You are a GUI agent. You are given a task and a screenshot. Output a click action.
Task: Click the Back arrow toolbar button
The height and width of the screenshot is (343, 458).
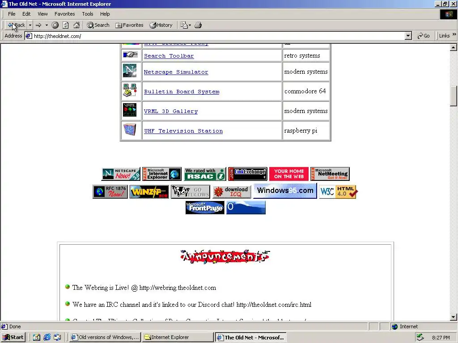pos(17,25)
